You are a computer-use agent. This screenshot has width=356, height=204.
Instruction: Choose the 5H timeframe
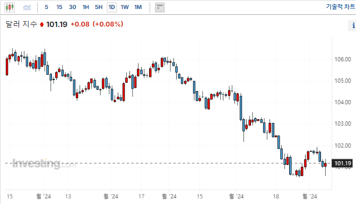click(99, 7)
